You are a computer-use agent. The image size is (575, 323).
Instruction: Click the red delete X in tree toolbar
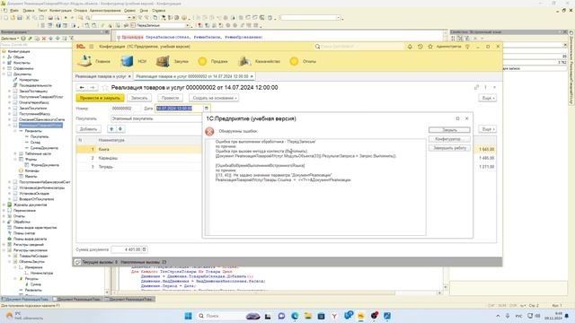click(x=44, y=38)
